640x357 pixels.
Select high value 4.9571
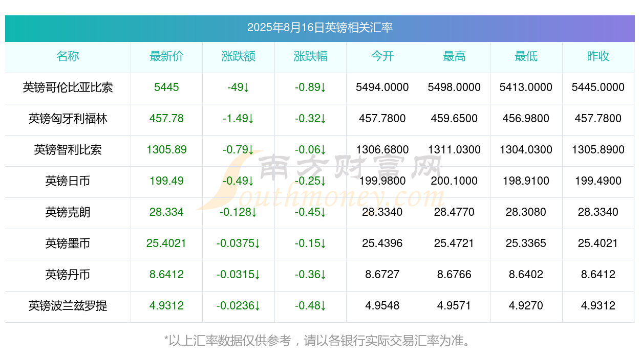(454, 306)
